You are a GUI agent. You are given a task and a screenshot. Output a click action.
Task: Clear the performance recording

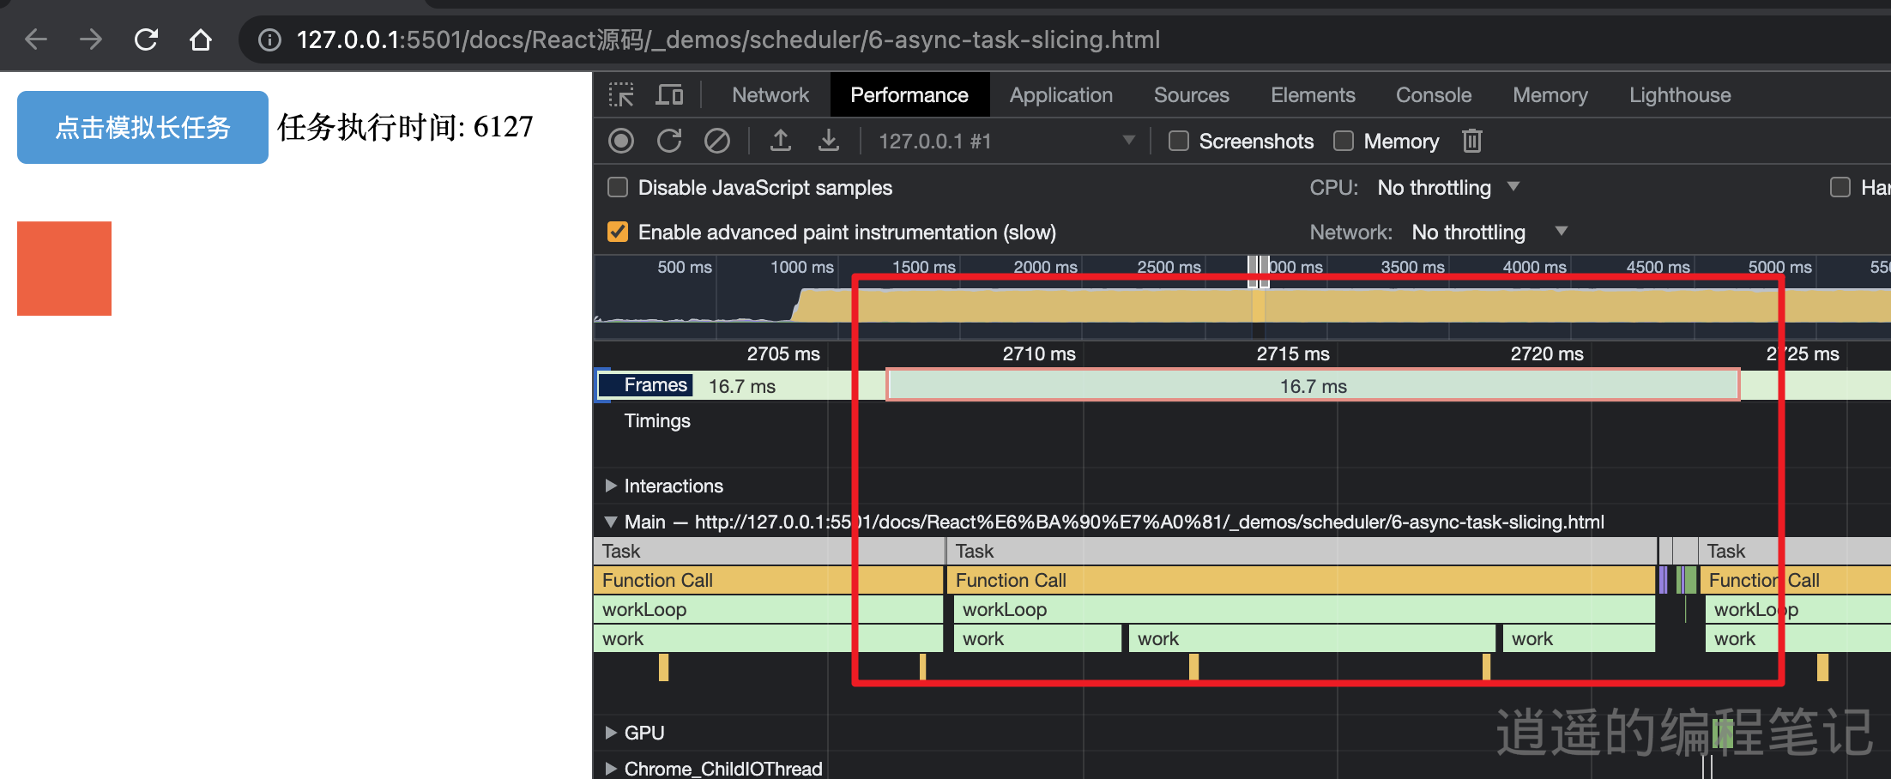[x=717, y=141]
